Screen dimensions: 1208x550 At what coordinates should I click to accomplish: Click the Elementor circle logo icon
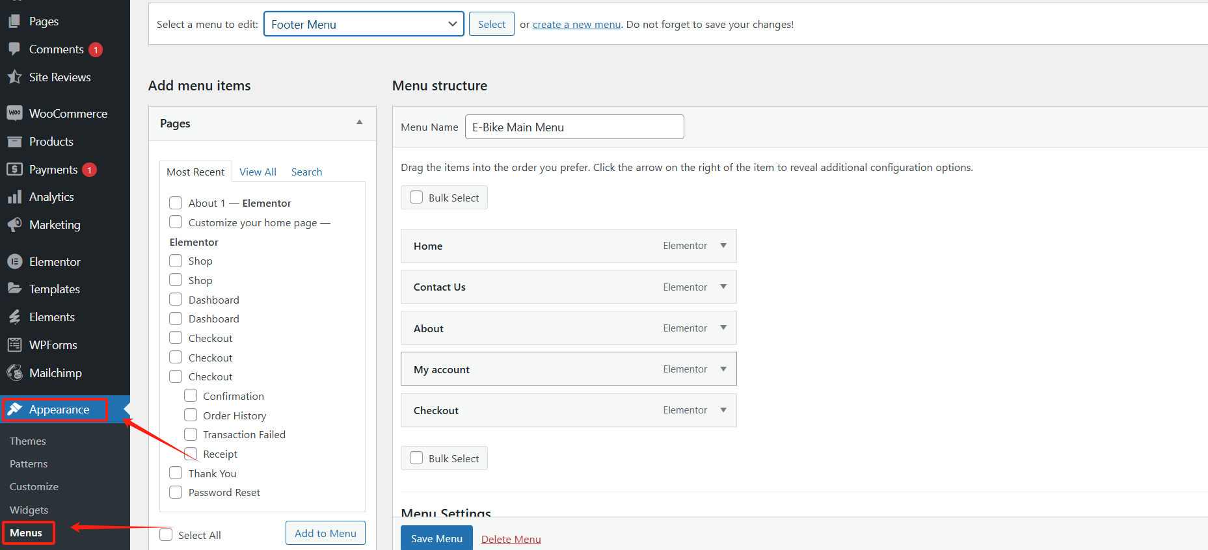pyautogui.click(x=14, y=261)
